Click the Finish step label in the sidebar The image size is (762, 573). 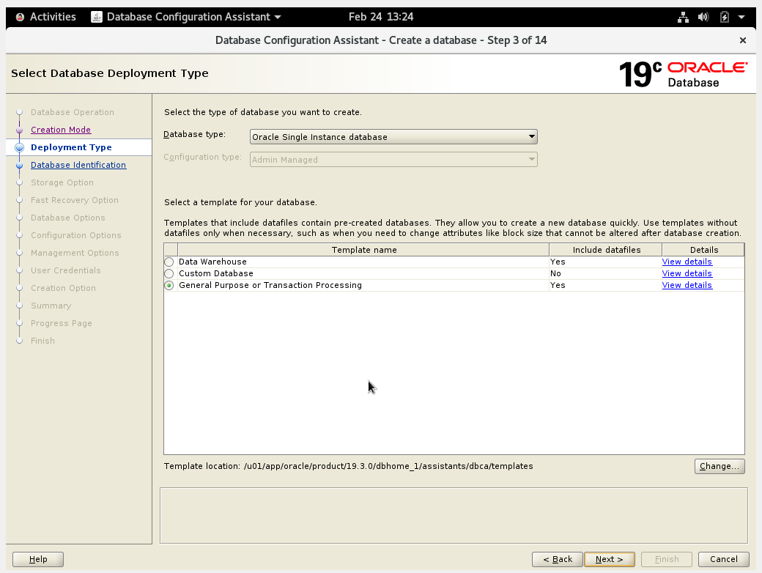coord(42,341)
